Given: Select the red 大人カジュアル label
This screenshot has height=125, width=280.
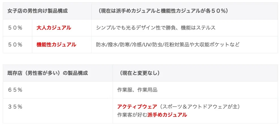Looking at the screenshot, I should pyautogui.click(x=54, y=28).
